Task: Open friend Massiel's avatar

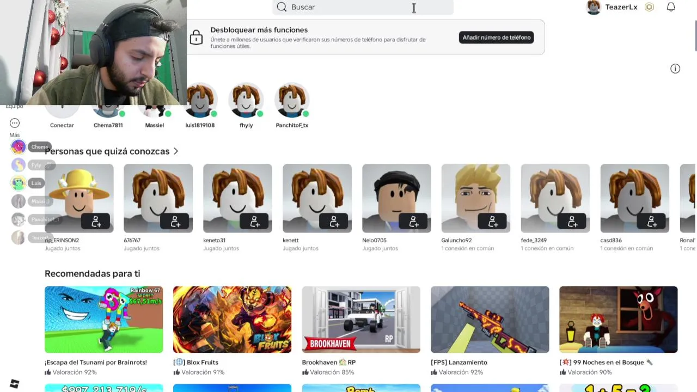Action: [154, 111]
